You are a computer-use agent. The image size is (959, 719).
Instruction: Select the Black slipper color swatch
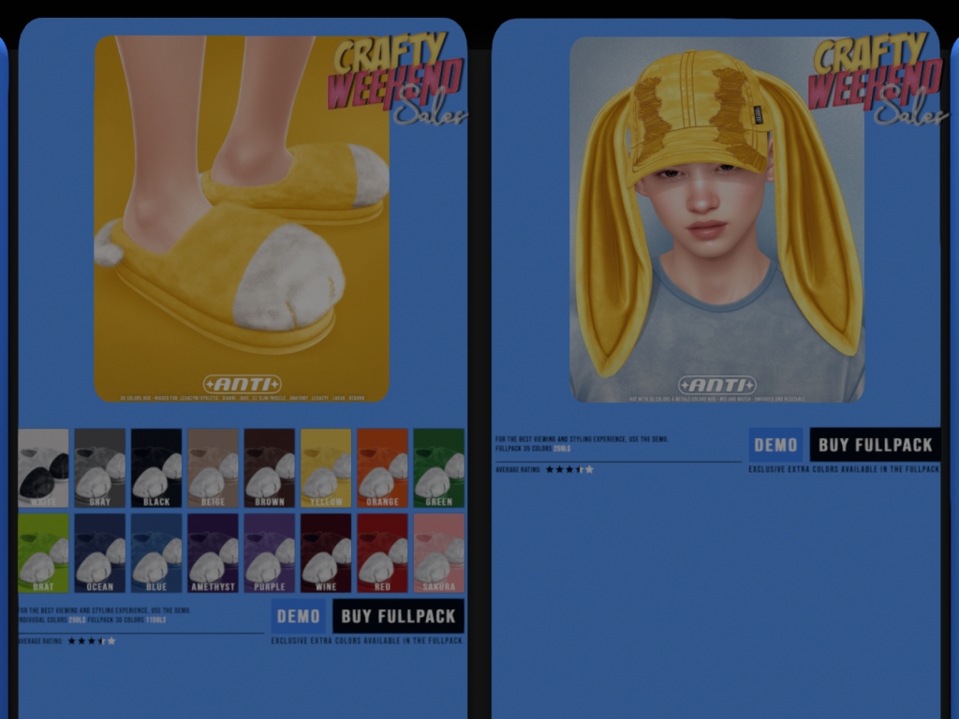(156, 468)
